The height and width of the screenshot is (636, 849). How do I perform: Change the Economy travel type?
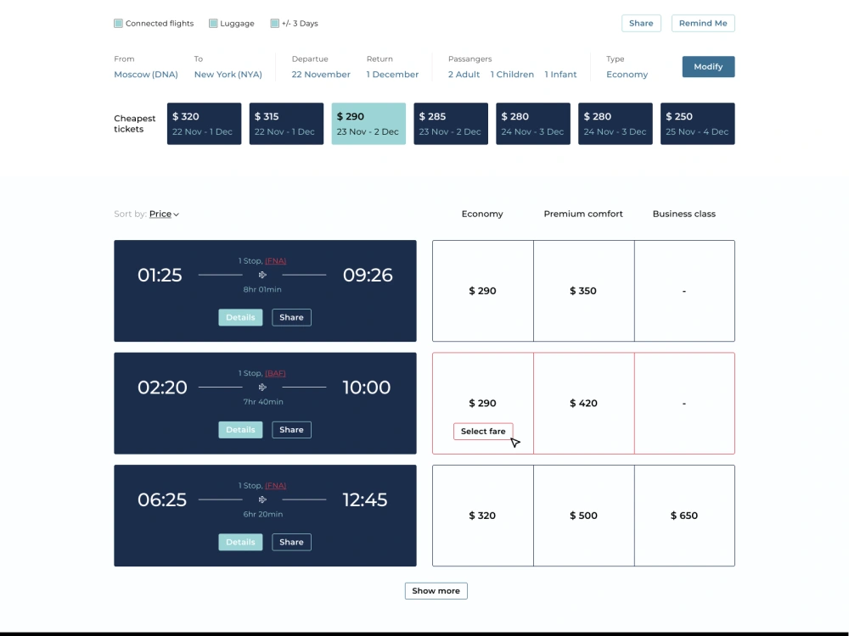(627, 75)
